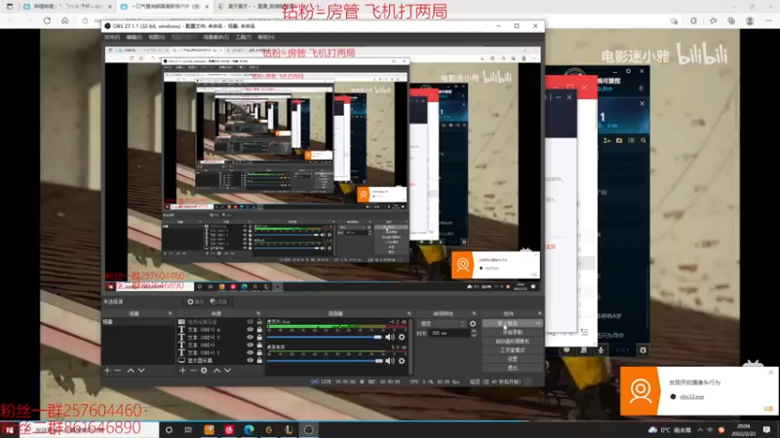Click the Edge home button
Screen dimensions: 780x438
click(65, 20)
